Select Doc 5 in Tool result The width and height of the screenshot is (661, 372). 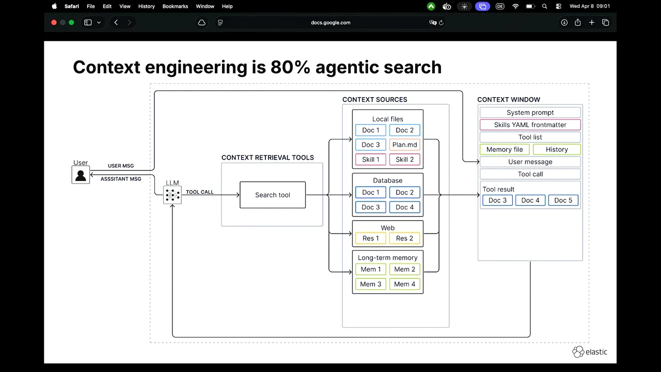(563, 200)
